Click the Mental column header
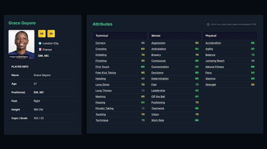The height and width of the screenshot is (149, 267). 156,36
